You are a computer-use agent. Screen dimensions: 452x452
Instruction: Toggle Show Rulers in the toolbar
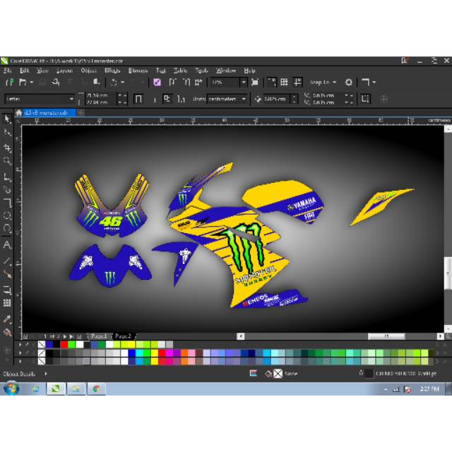tap(271, 83)
